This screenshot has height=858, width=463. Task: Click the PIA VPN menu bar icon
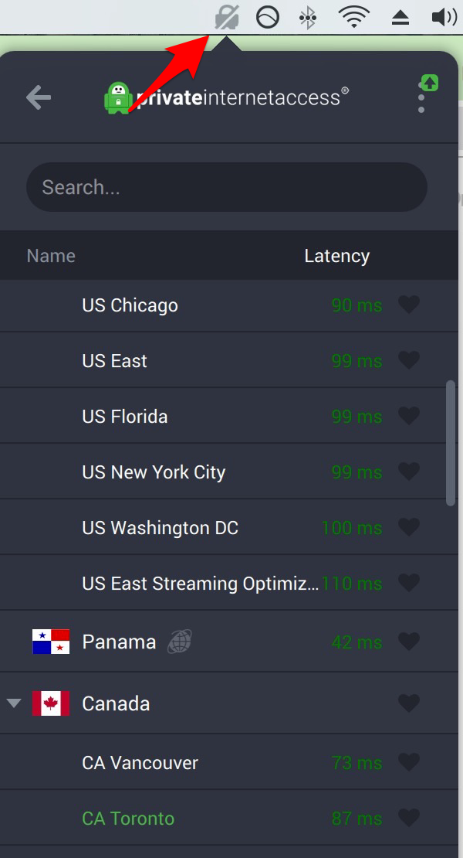click(x=227, y=18)
